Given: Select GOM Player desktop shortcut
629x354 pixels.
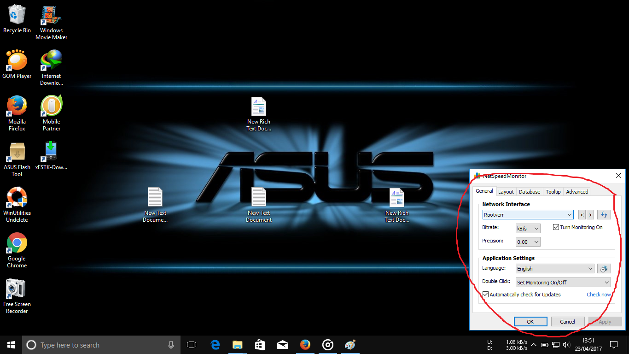Looking at the screenshot, I should click(17, 65).
